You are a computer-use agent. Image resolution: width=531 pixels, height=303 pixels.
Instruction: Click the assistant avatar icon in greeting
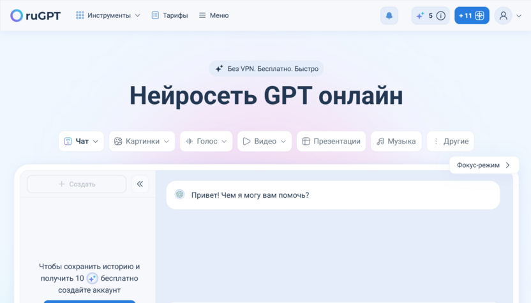click(179, 195)
